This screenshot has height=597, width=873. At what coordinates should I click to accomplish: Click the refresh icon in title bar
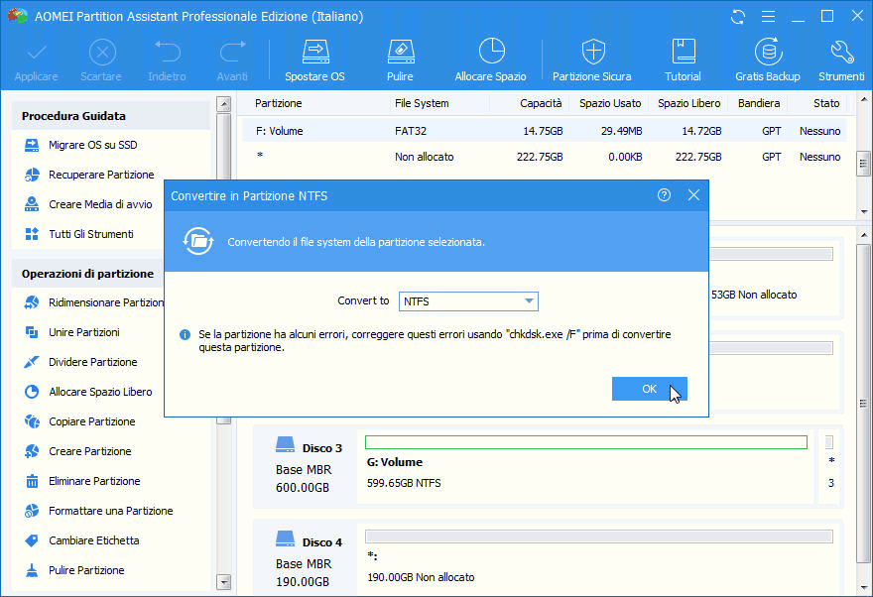coord(738,17)
